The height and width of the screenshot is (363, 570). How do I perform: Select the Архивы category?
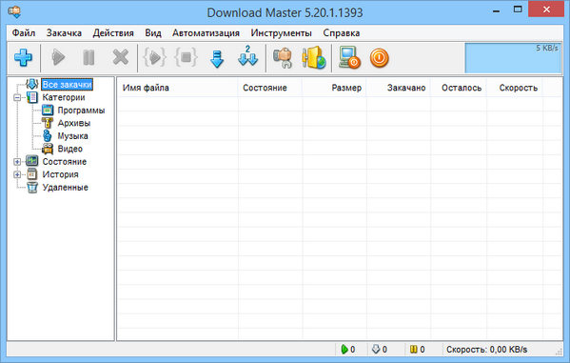74,123
